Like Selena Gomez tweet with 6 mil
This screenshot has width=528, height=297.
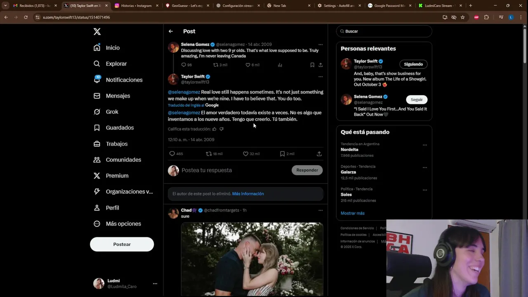[x=252, y=65]
